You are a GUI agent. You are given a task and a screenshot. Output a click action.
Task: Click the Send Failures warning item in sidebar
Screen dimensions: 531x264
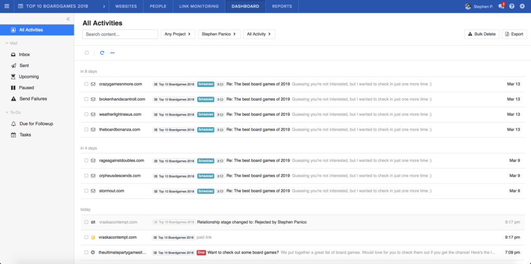(33, 99)
